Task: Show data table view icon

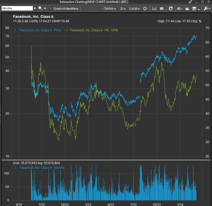Action: click(162, 9)
